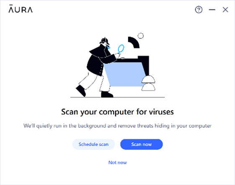Click the light blue folder graphic
Screen dimensions: 235x185
point(124,74)
